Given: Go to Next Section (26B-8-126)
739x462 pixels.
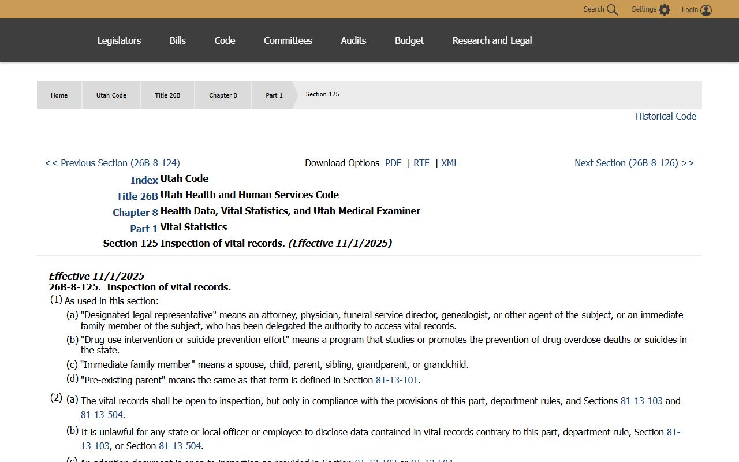Looking at the screenshot, I should coord(634,163).
